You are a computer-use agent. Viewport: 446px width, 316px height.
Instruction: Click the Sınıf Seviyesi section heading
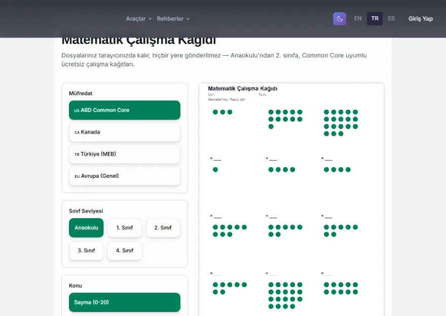(86, 211)
